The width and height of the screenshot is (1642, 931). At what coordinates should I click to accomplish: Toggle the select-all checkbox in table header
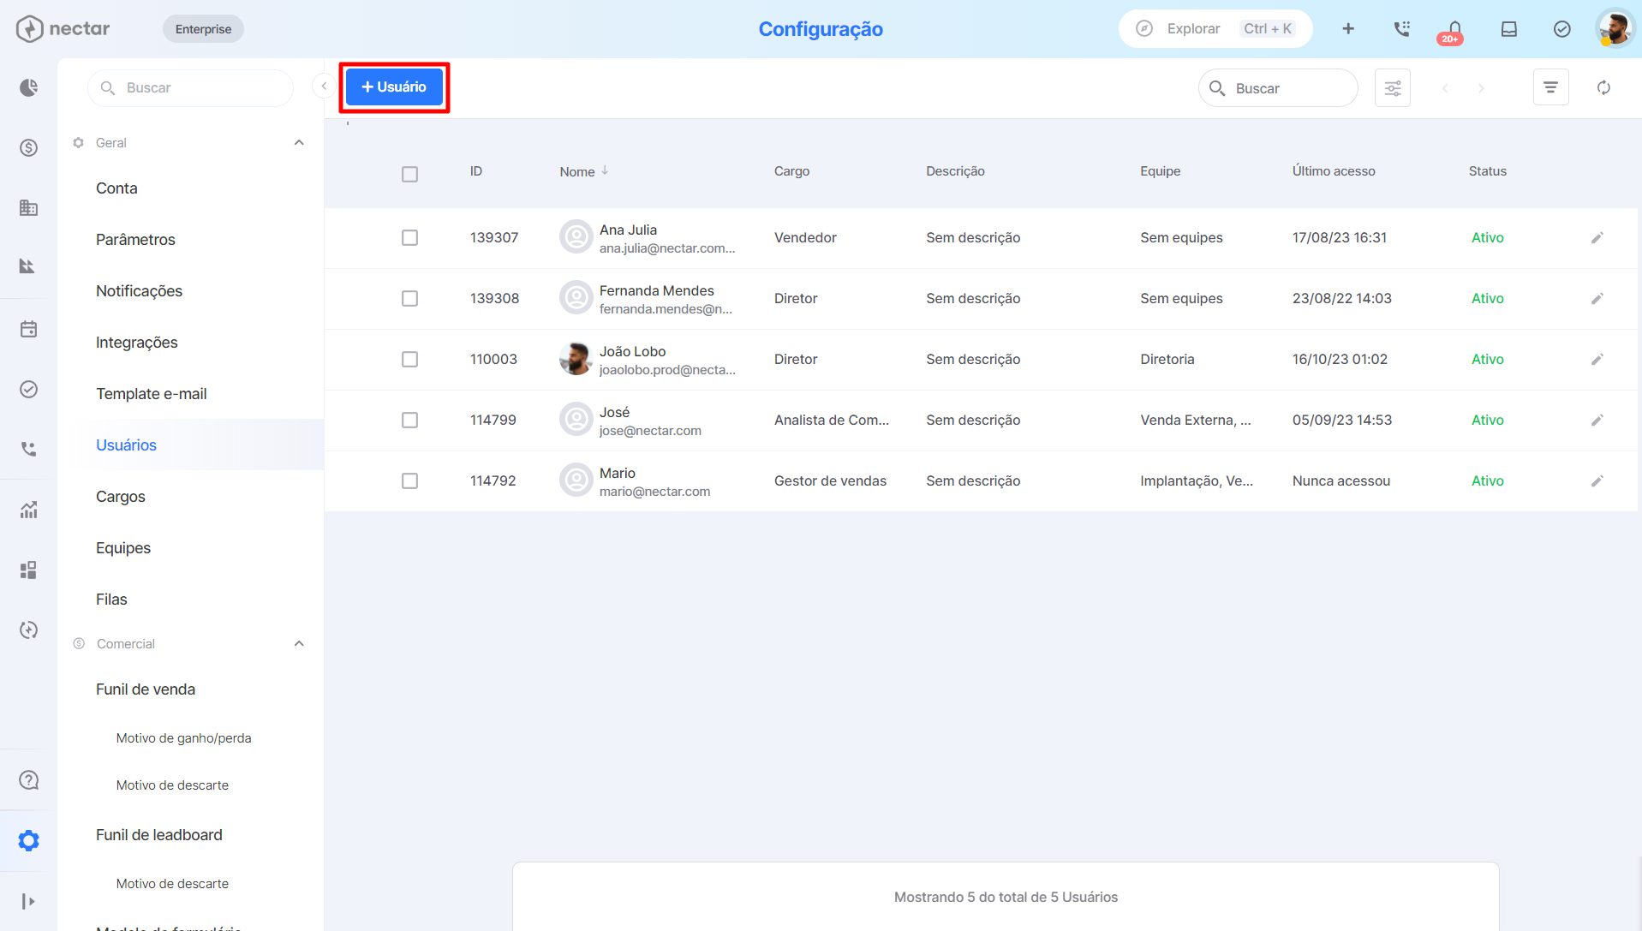point(409,174)
